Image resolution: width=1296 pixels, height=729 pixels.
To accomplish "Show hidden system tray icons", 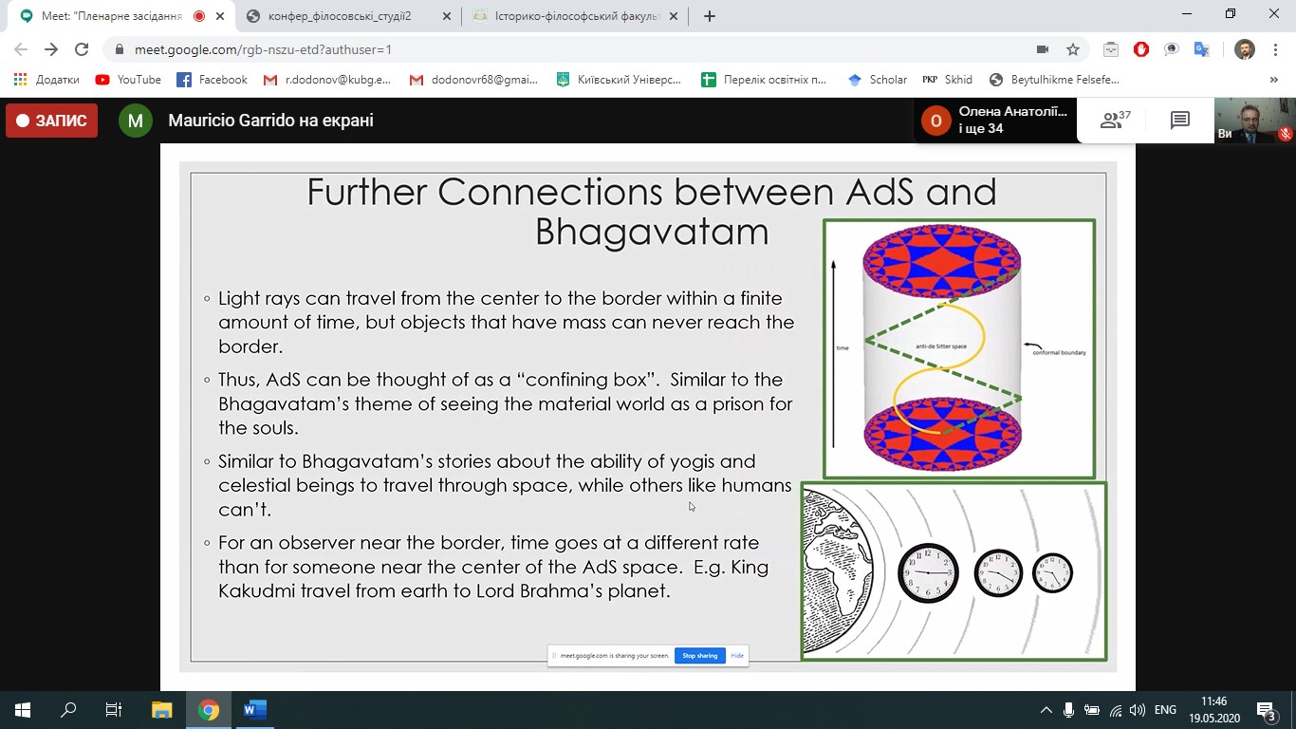I will (1046, 710).
